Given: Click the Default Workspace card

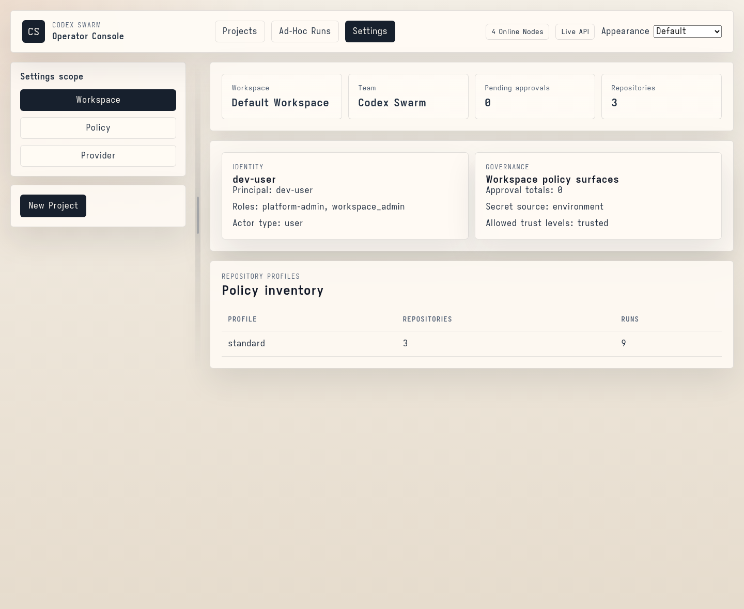Looking at the screenshot, I should [282, 97].
